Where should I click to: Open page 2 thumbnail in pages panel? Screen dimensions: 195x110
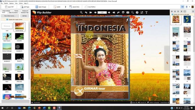tap(187, 19)
